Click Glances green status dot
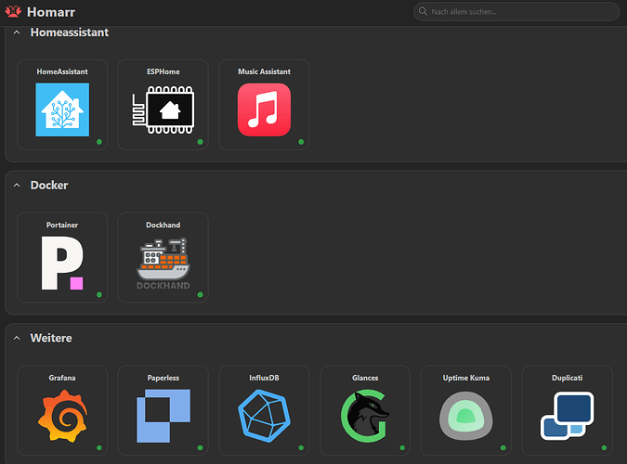 [402, 448]
